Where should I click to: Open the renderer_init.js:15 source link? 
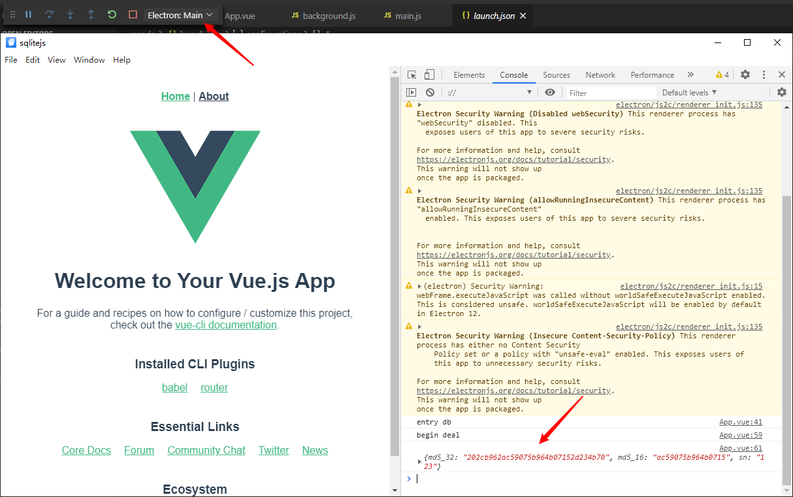pyautogui.click(x=691, y=286)
